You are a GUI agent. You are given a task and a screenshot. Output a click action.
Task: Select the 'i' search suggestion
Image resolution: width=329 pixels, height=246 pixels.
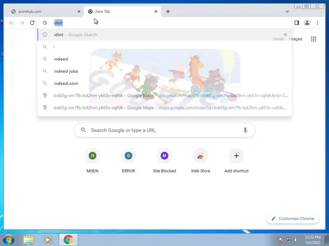pyautogui.click(x=164, y=47)
